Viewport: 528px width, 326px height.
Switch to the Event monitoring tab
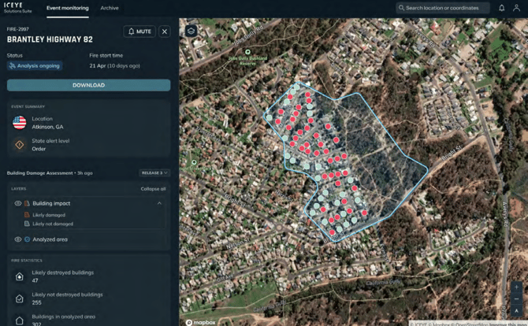[68, 8]
